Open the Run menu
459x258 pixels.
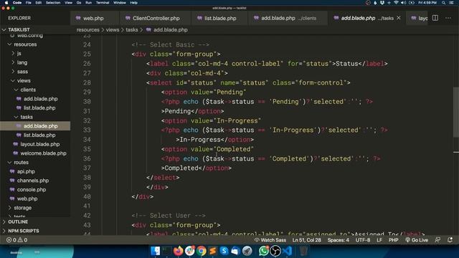pyautogui.click(x=88, y=3)
